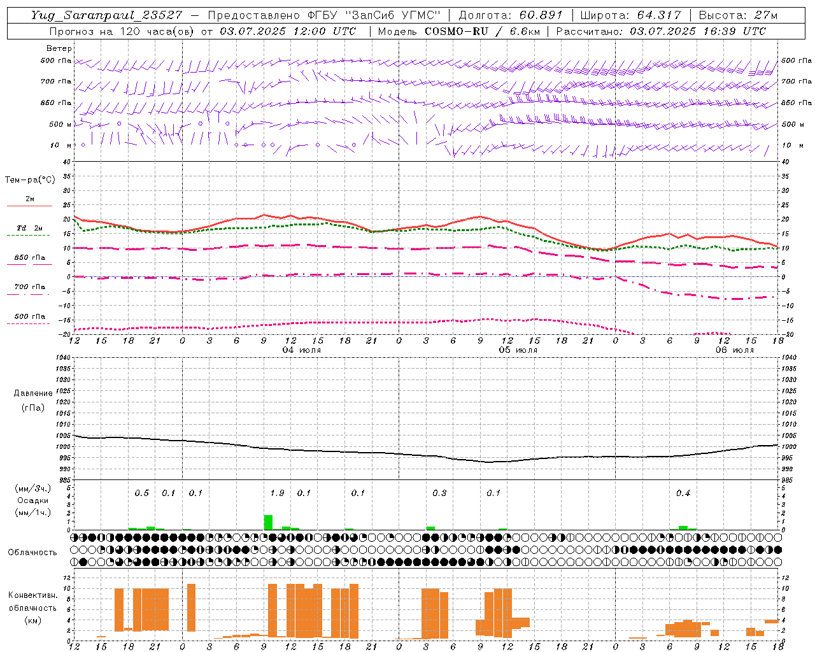Click forecast start time 03.07.2025 12:00 UTC
This screenshot has width=815, height=652.
click(288, 31)
